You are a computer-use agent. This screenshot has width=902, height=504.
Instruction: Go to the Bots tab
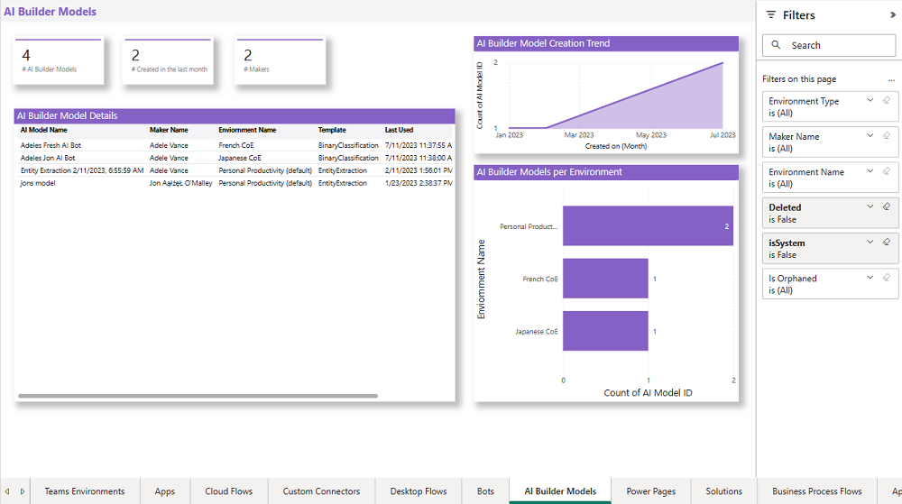click(485, 491)
